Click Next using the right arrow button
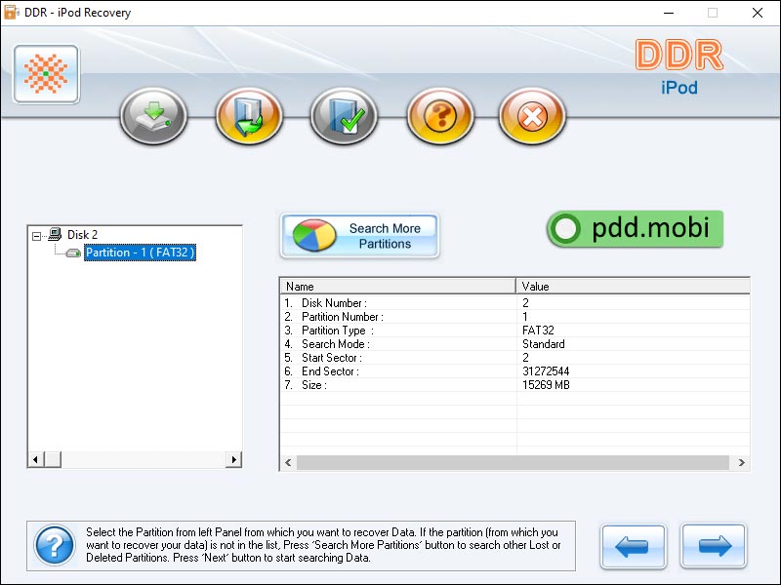The height and width of the screenshot is (585, 781). coord(713,548)
